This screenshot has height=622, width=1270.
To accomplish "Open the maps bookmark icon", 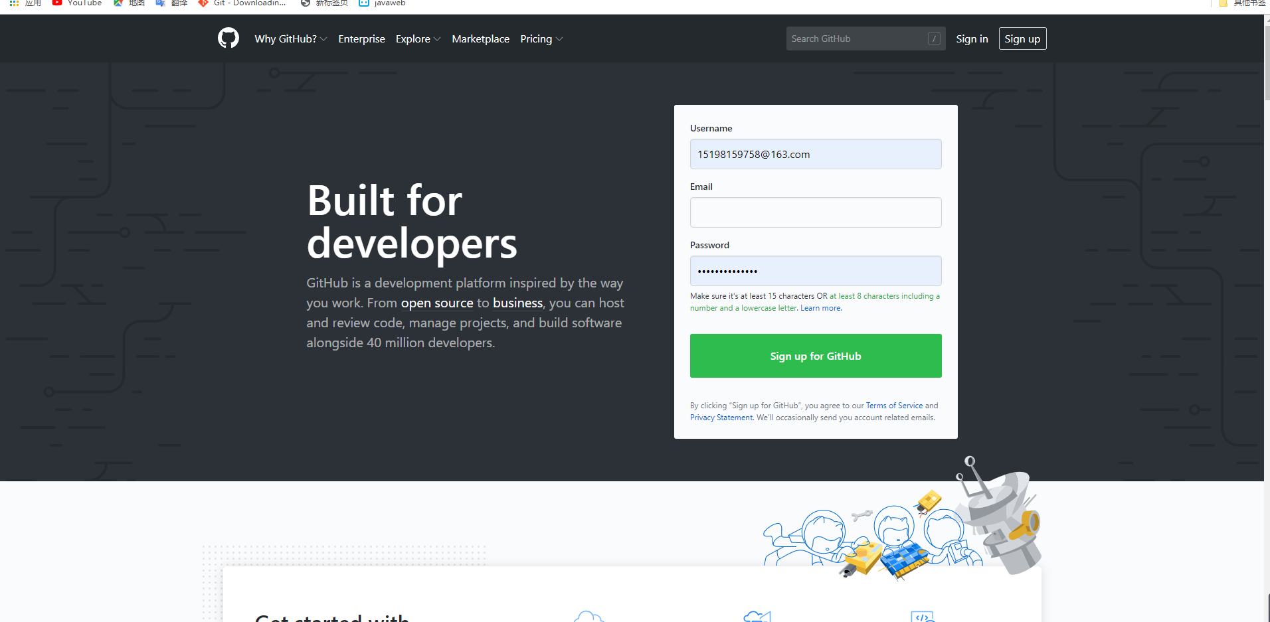I will coord(118,3).
